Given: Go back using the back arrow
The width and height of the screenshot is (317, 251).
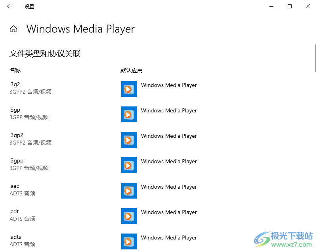Looking at the screenshot, I should (9, 6).
